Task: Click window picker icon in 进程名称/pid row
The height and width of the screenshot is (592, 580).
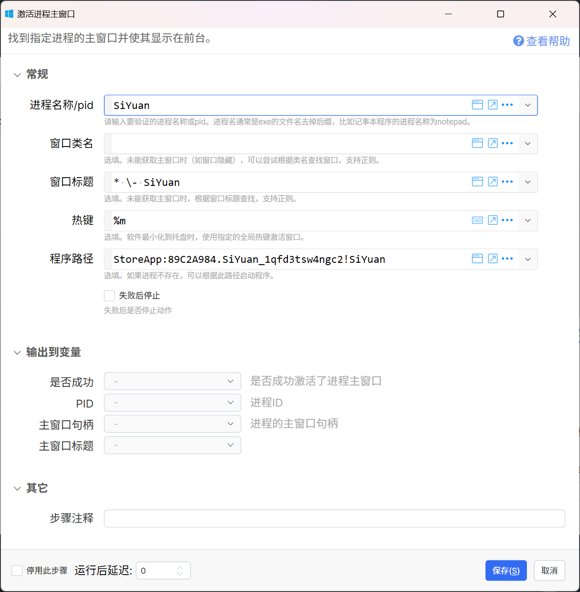Action: [x=477, y=105]
